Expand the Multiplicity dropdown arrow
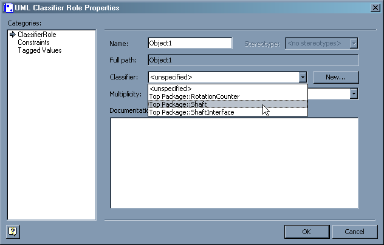Viewport: 384px width, 245px height. point(353,93)
